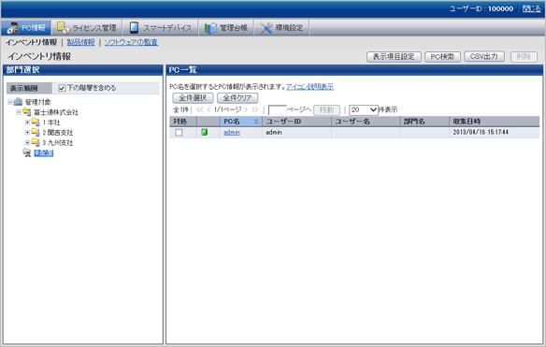Click the CSV出力 button
The width and height of the screenshot is (546, 347).
(x=484, y=57)
